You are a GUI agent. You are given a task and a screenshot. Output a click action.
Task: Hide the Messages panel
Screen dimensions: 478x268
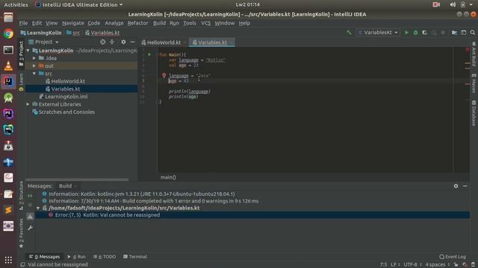[465, 186]
